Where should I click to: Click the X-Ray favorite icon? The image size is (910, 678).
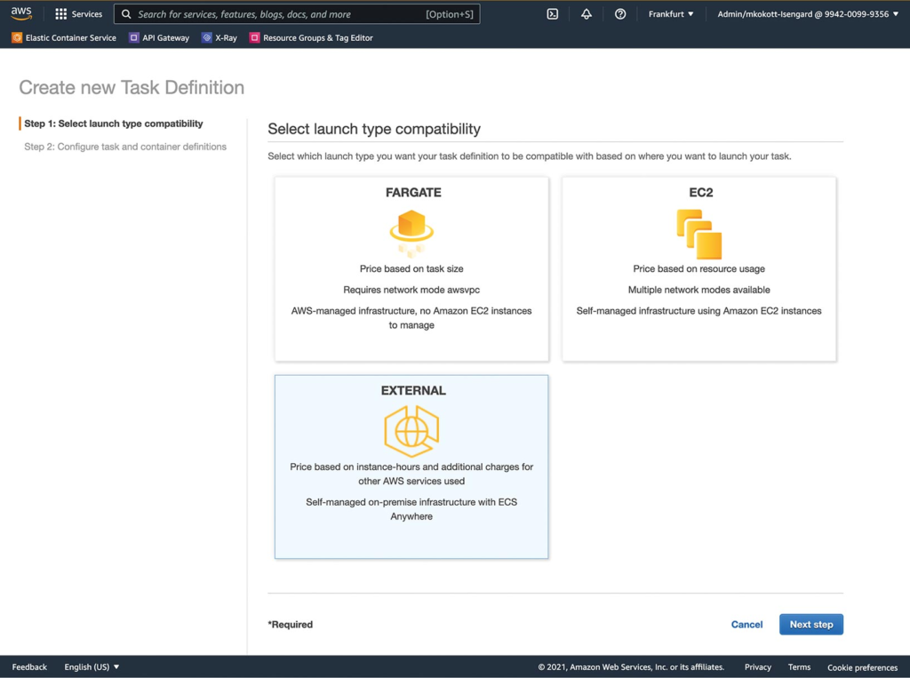[x=206, y=37]
